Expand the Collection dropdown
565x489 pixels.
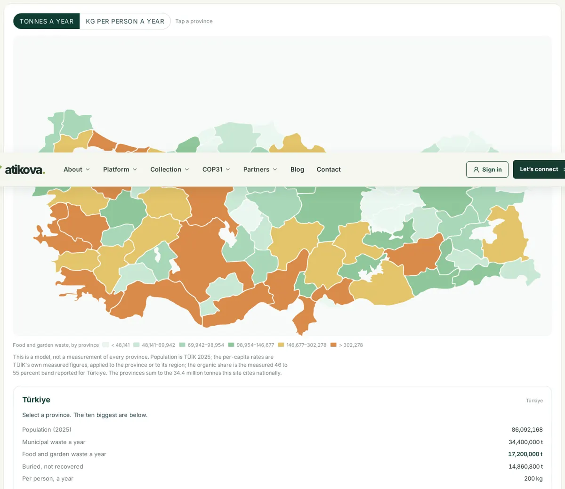pyautogui.click(x=169, y=169)
